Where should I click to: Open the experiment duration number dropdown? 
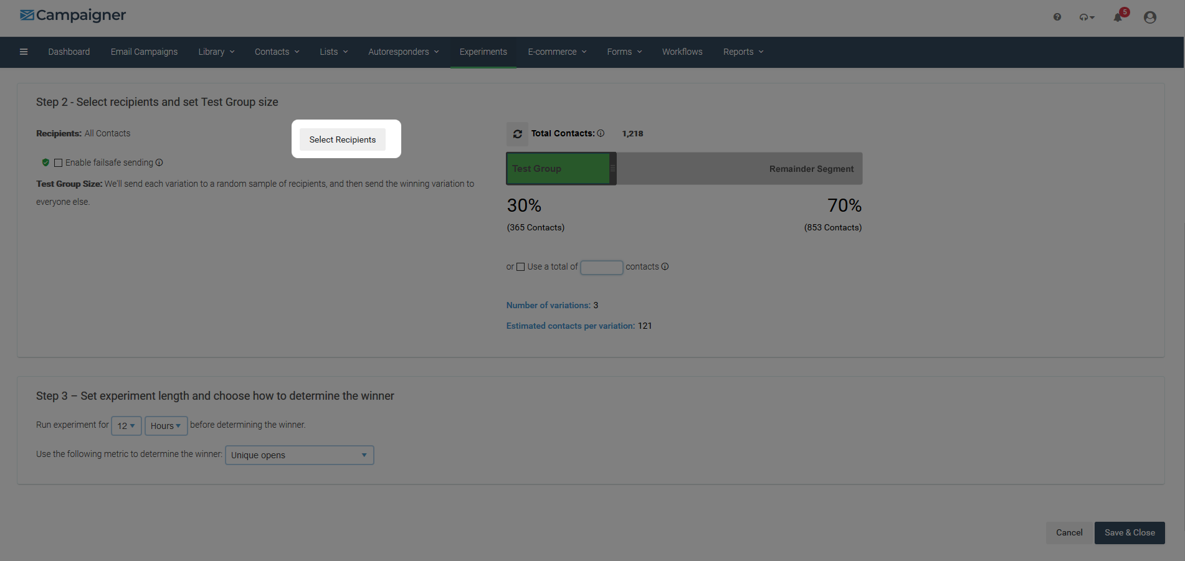point(126,426)
